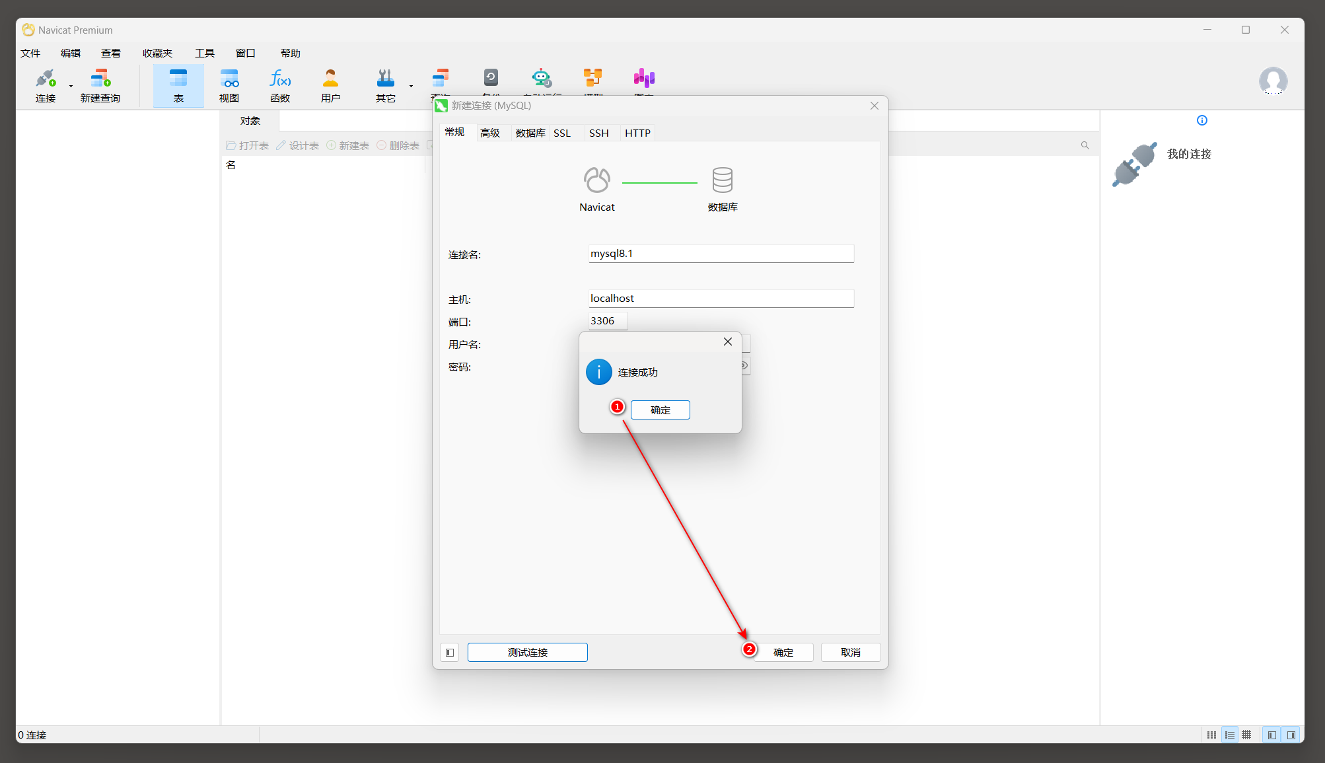Switch to the HTTP tab
1325x763 pixels.
[638, 133]
